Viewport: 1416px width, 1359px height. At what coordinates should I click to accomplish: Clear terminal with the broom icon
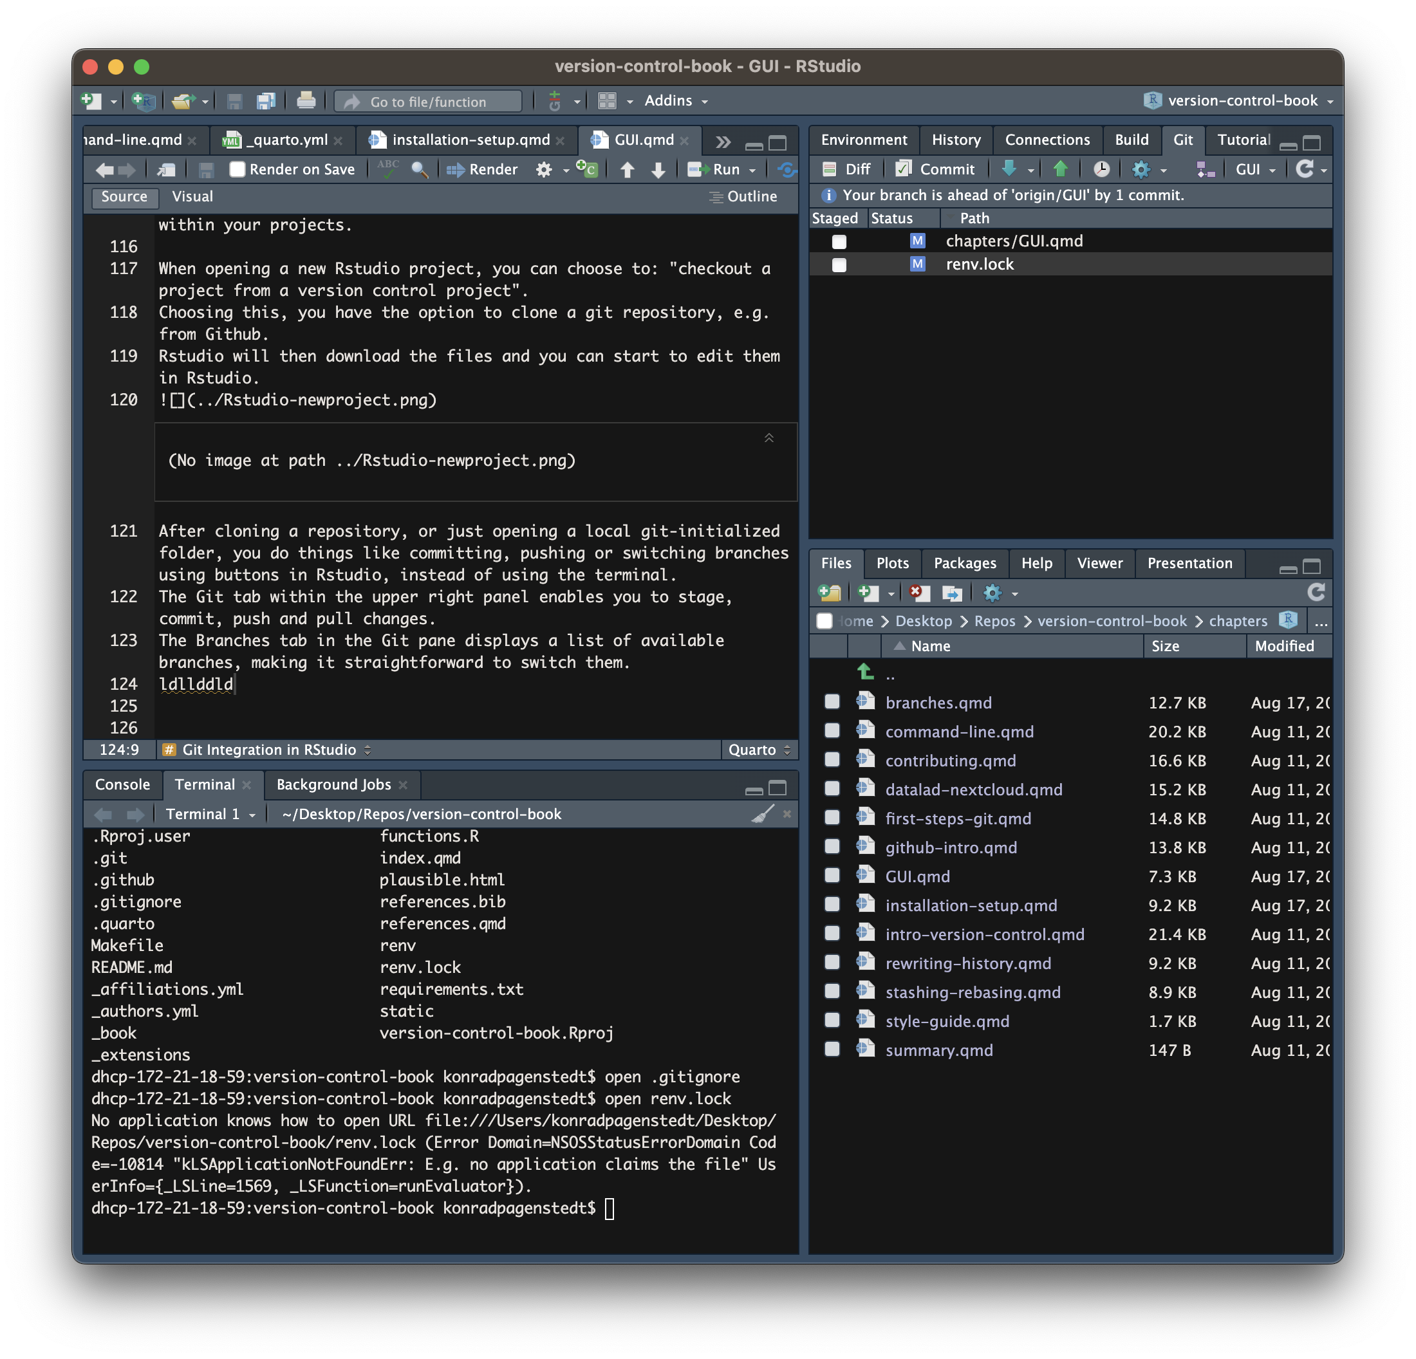click(x=762, y=814)
